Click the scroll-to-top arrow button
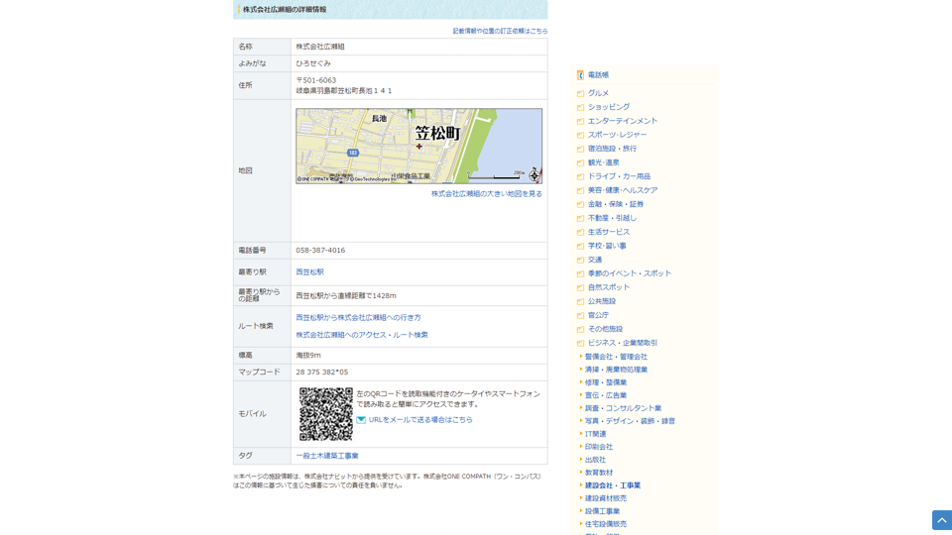The width and height of the screenshot is (952, 535). tap(941, 520)
